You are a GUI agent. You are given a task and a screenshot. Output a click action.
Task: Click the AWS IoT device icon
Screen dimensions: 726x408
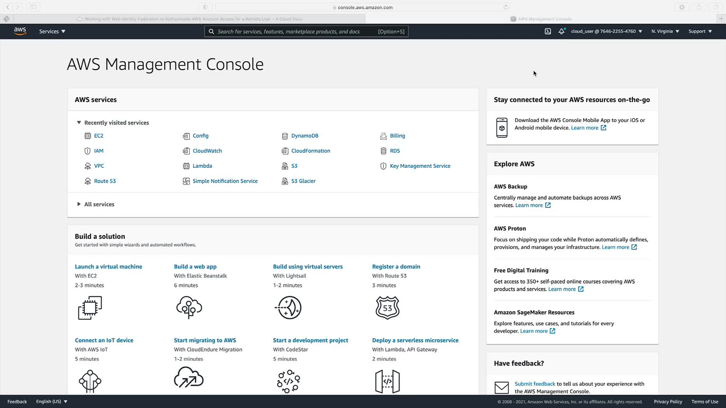90,381
